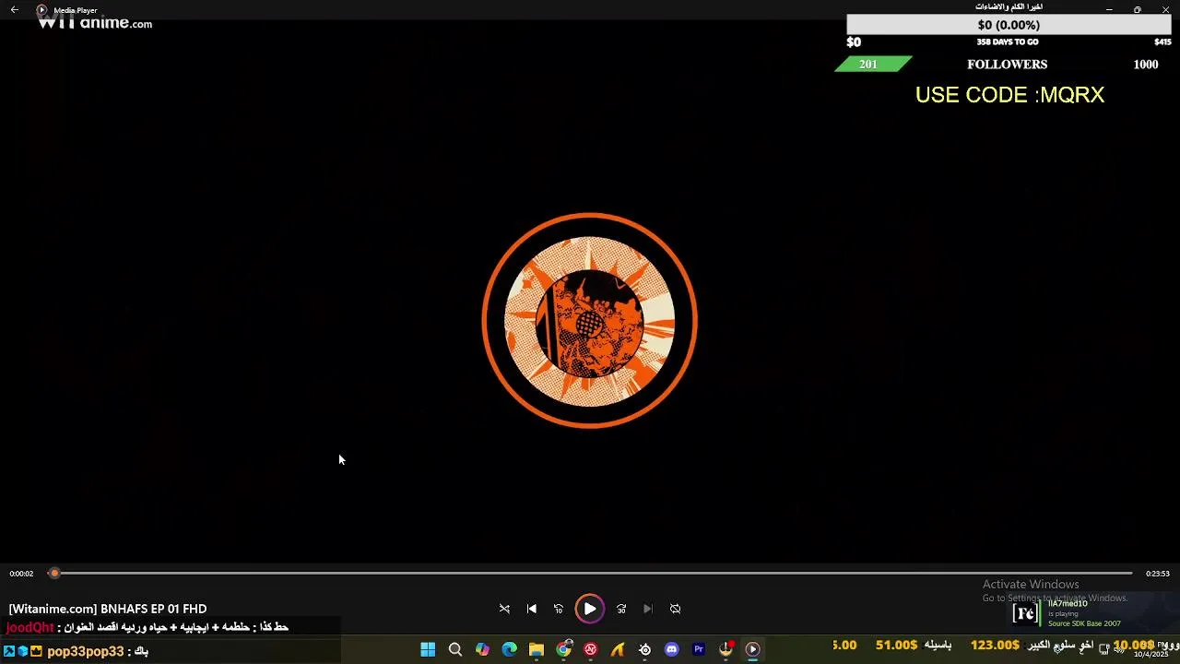Click the Media Player app icon in title bar
Viewport: 1180px width, 664px height.
[41, 10]
